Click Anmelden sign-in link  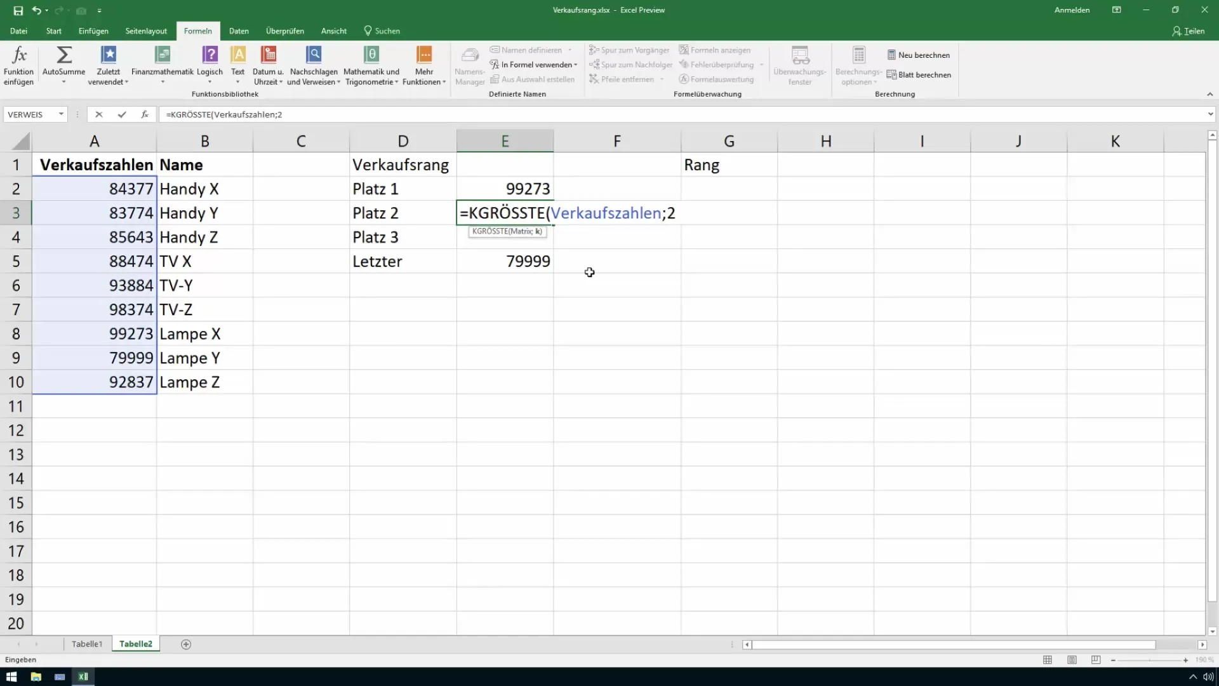[x=1072, y=10]
